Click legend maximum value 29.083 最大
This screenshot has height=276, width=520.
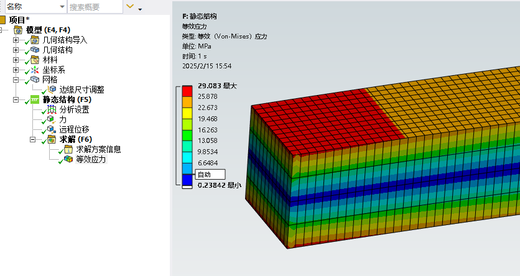pyautogui.click(x=217, y=86)
